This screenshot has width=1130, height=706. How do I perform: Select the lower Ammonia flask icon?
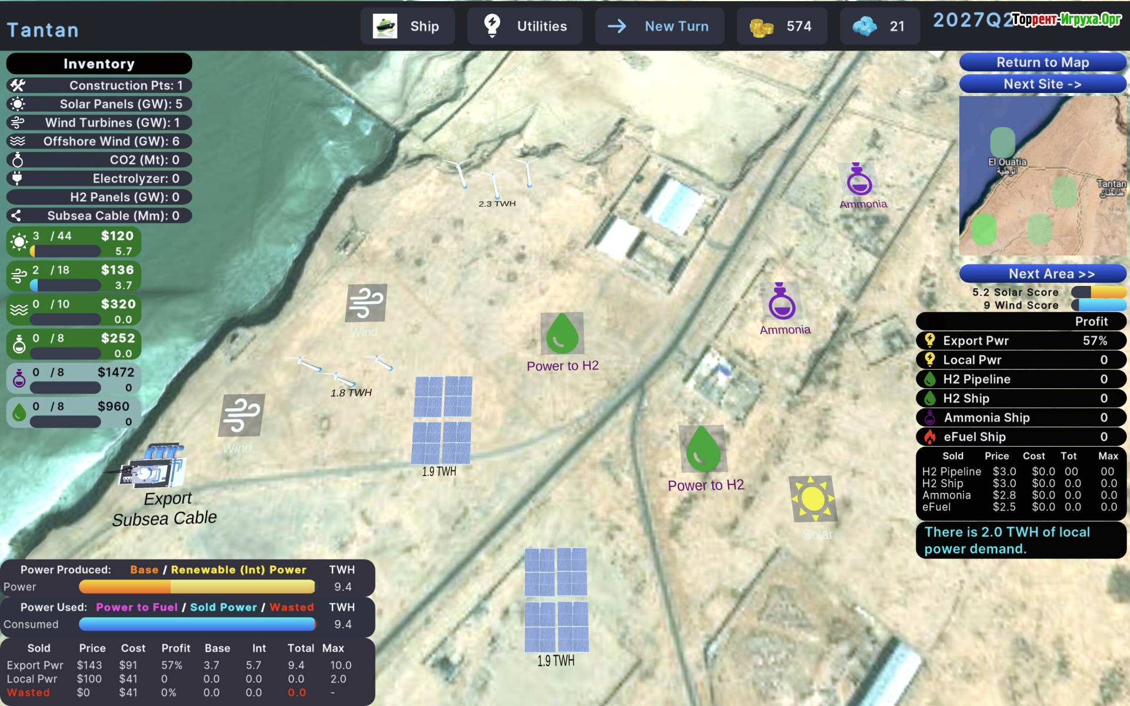pos(781,301)
